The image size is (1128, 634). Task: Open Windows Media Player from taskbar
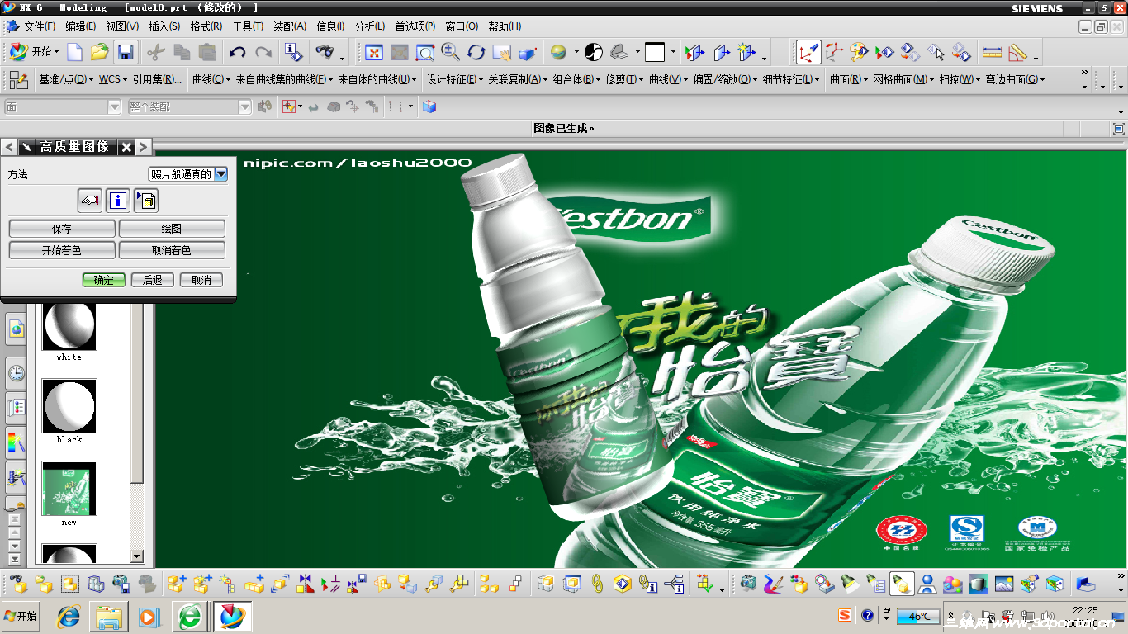[x=149, y=616]
